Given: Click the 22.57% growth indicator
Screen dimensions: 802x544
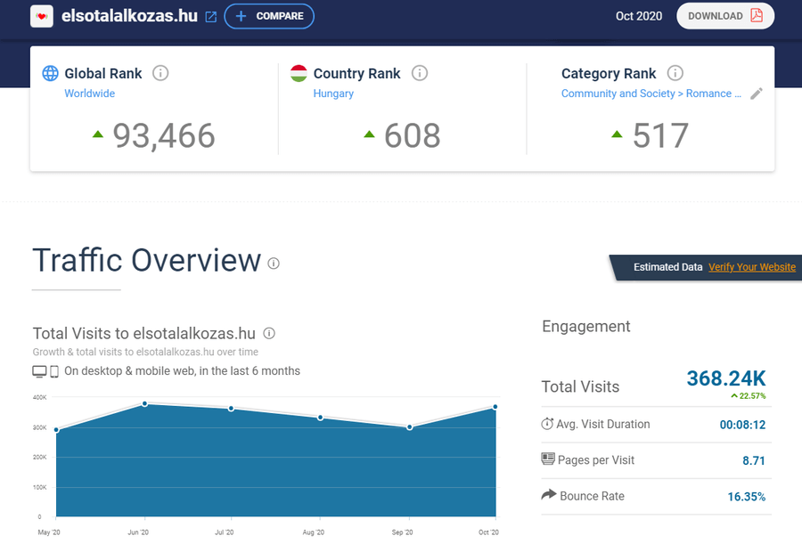Looking at the screenshot, I should coord(749,395).
